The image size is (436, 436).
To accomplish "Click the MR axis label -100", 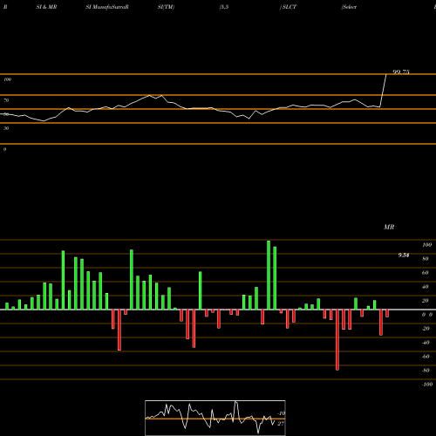I will 426,385.
